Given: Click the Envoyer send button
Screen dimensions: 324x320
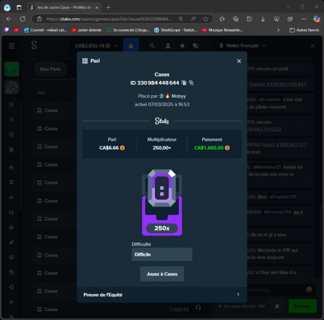Looking at the screenshot, I should pyautogui.click(x=303, y=306).
